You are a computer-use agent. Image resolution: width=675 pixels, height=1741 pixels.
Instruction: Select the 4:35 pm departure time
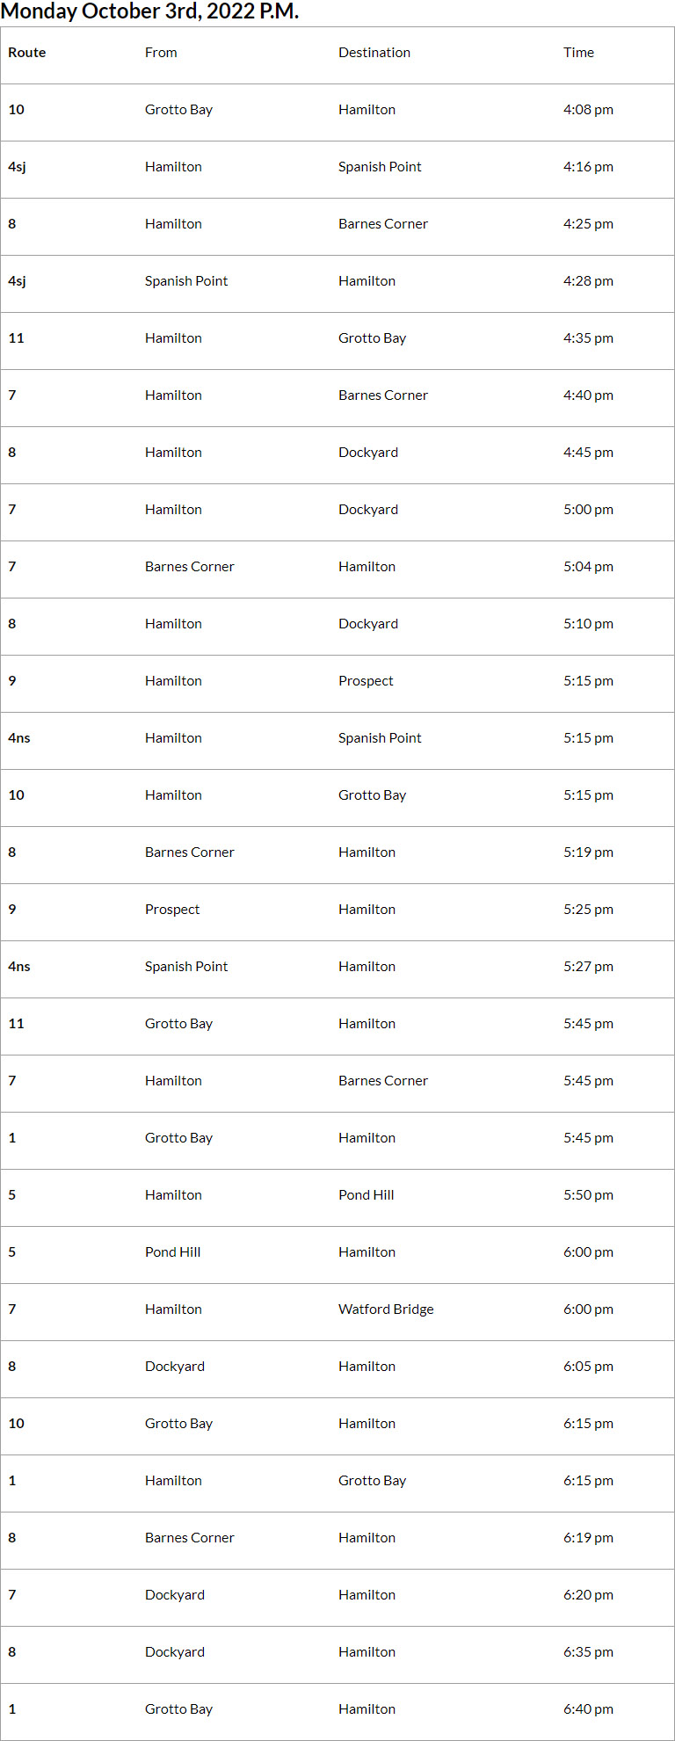(588, 338)
